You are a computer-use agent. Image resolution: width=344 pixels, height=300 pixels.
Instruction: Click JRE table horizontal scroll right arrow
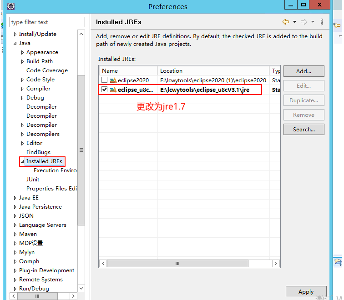(276, 263)
